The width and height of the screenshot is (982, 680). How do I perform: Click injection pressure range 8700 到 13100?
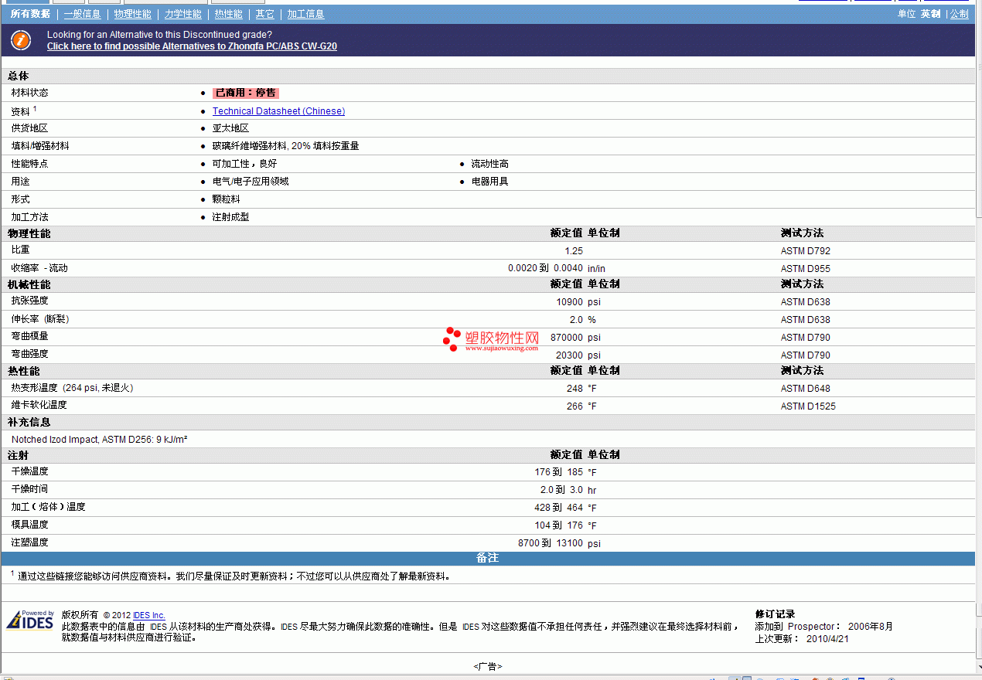click(551, 543)
